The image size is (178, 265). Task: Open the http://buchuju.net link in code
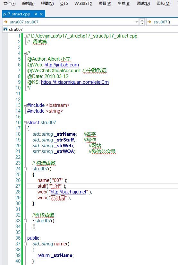(68, 192)
